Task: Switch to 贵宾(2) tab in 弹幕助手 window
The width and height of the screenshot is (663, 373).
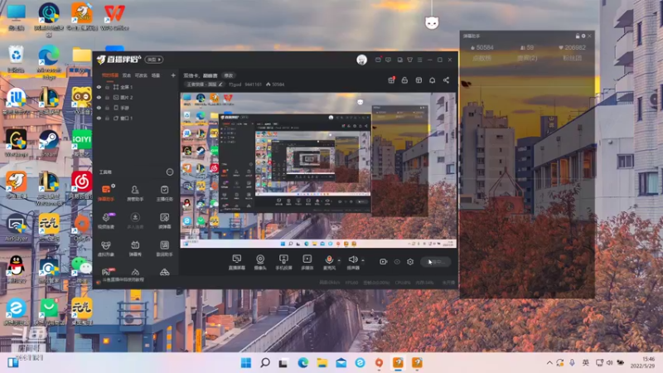Action: [x=527, y=58]
